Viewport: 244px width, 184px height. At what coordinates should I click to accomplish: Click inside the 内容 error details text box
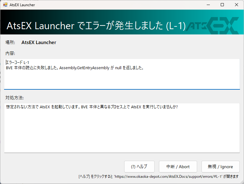point(122,74)
